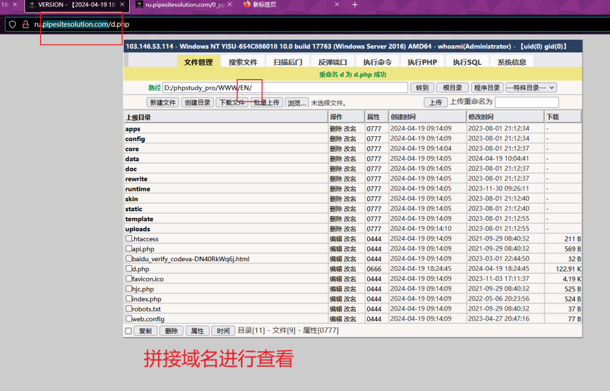The height and width of the screenshot is (391, 610).
Task: Click the 转到 button beside the path
Action: coord(421,87)
